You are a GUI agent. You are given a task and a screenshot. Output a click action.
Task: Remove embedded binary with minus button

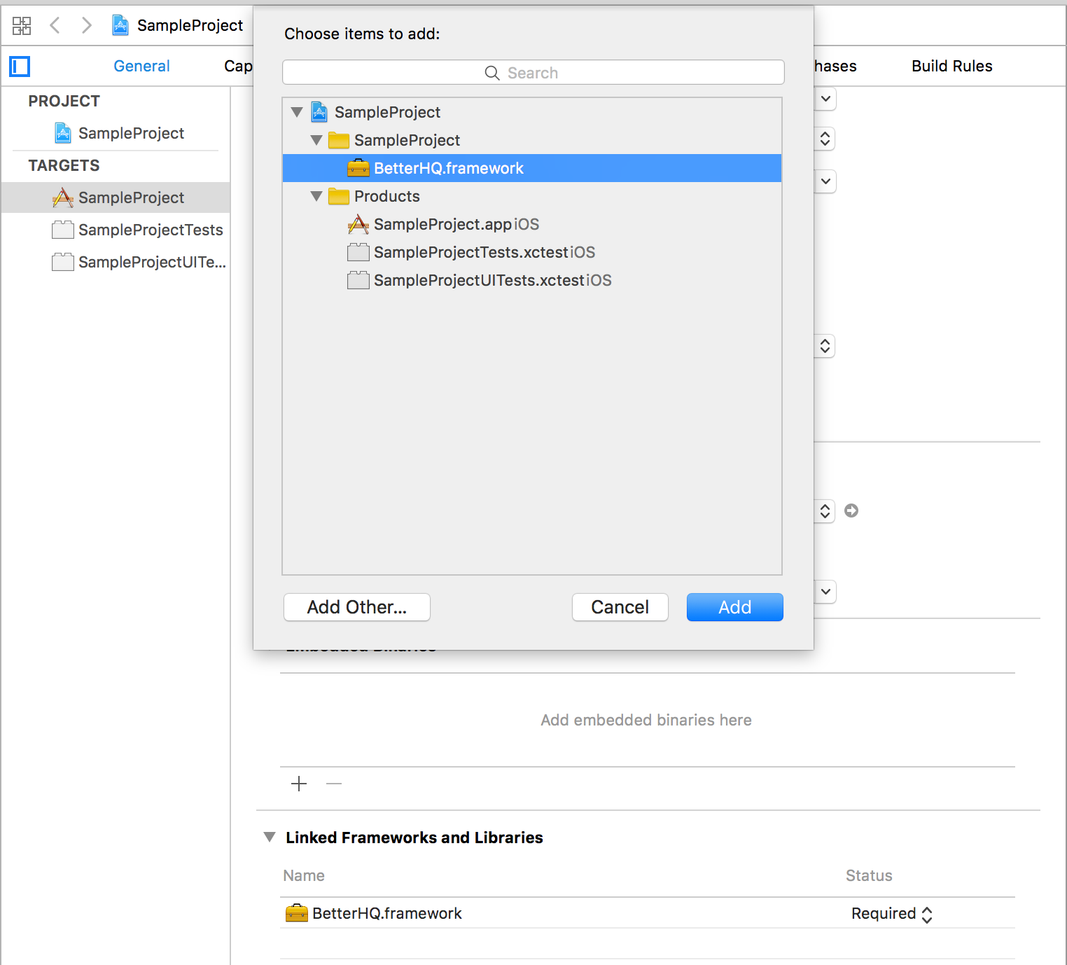tap(334, 784)
